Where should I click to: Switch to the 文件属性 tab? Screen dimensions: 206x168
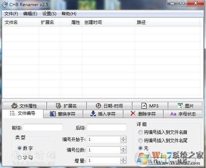point(25,106)
